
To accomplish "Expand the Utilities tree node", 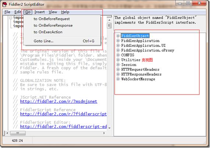I will point(118,60).
